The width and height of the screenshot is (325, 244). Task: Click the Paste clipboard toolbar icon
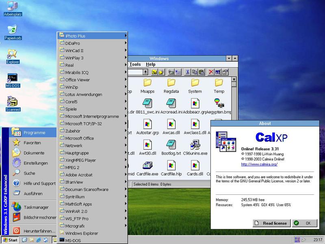click(201, 72)
